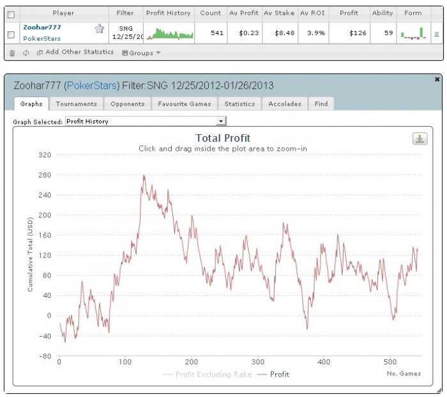Click the trash delete icon
Viewport: 447px width, 397px height.
click(x=12, y=53)
